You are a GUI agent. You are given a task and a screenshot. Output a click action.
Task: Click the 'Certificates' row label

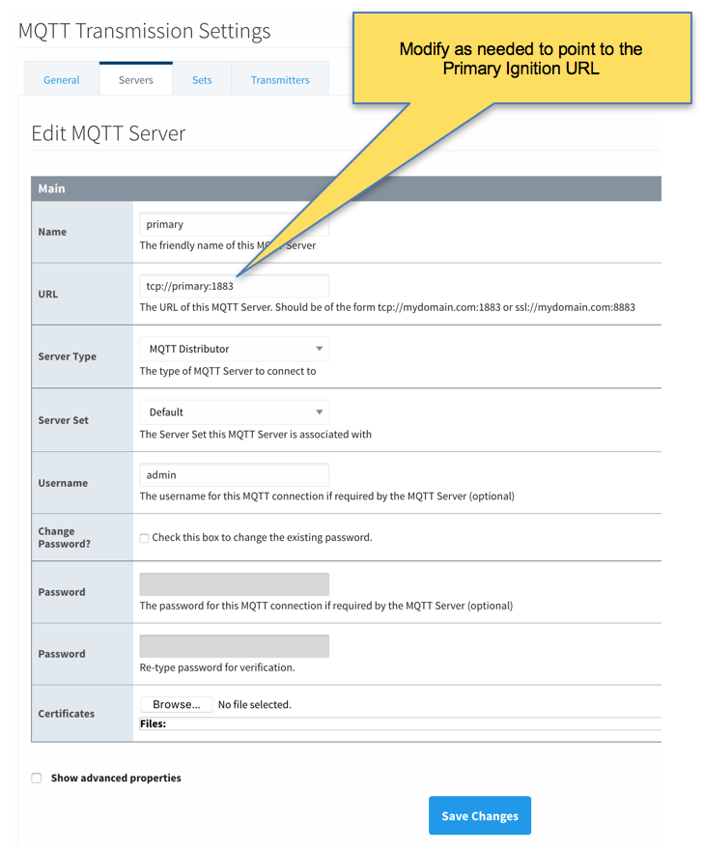66,714
